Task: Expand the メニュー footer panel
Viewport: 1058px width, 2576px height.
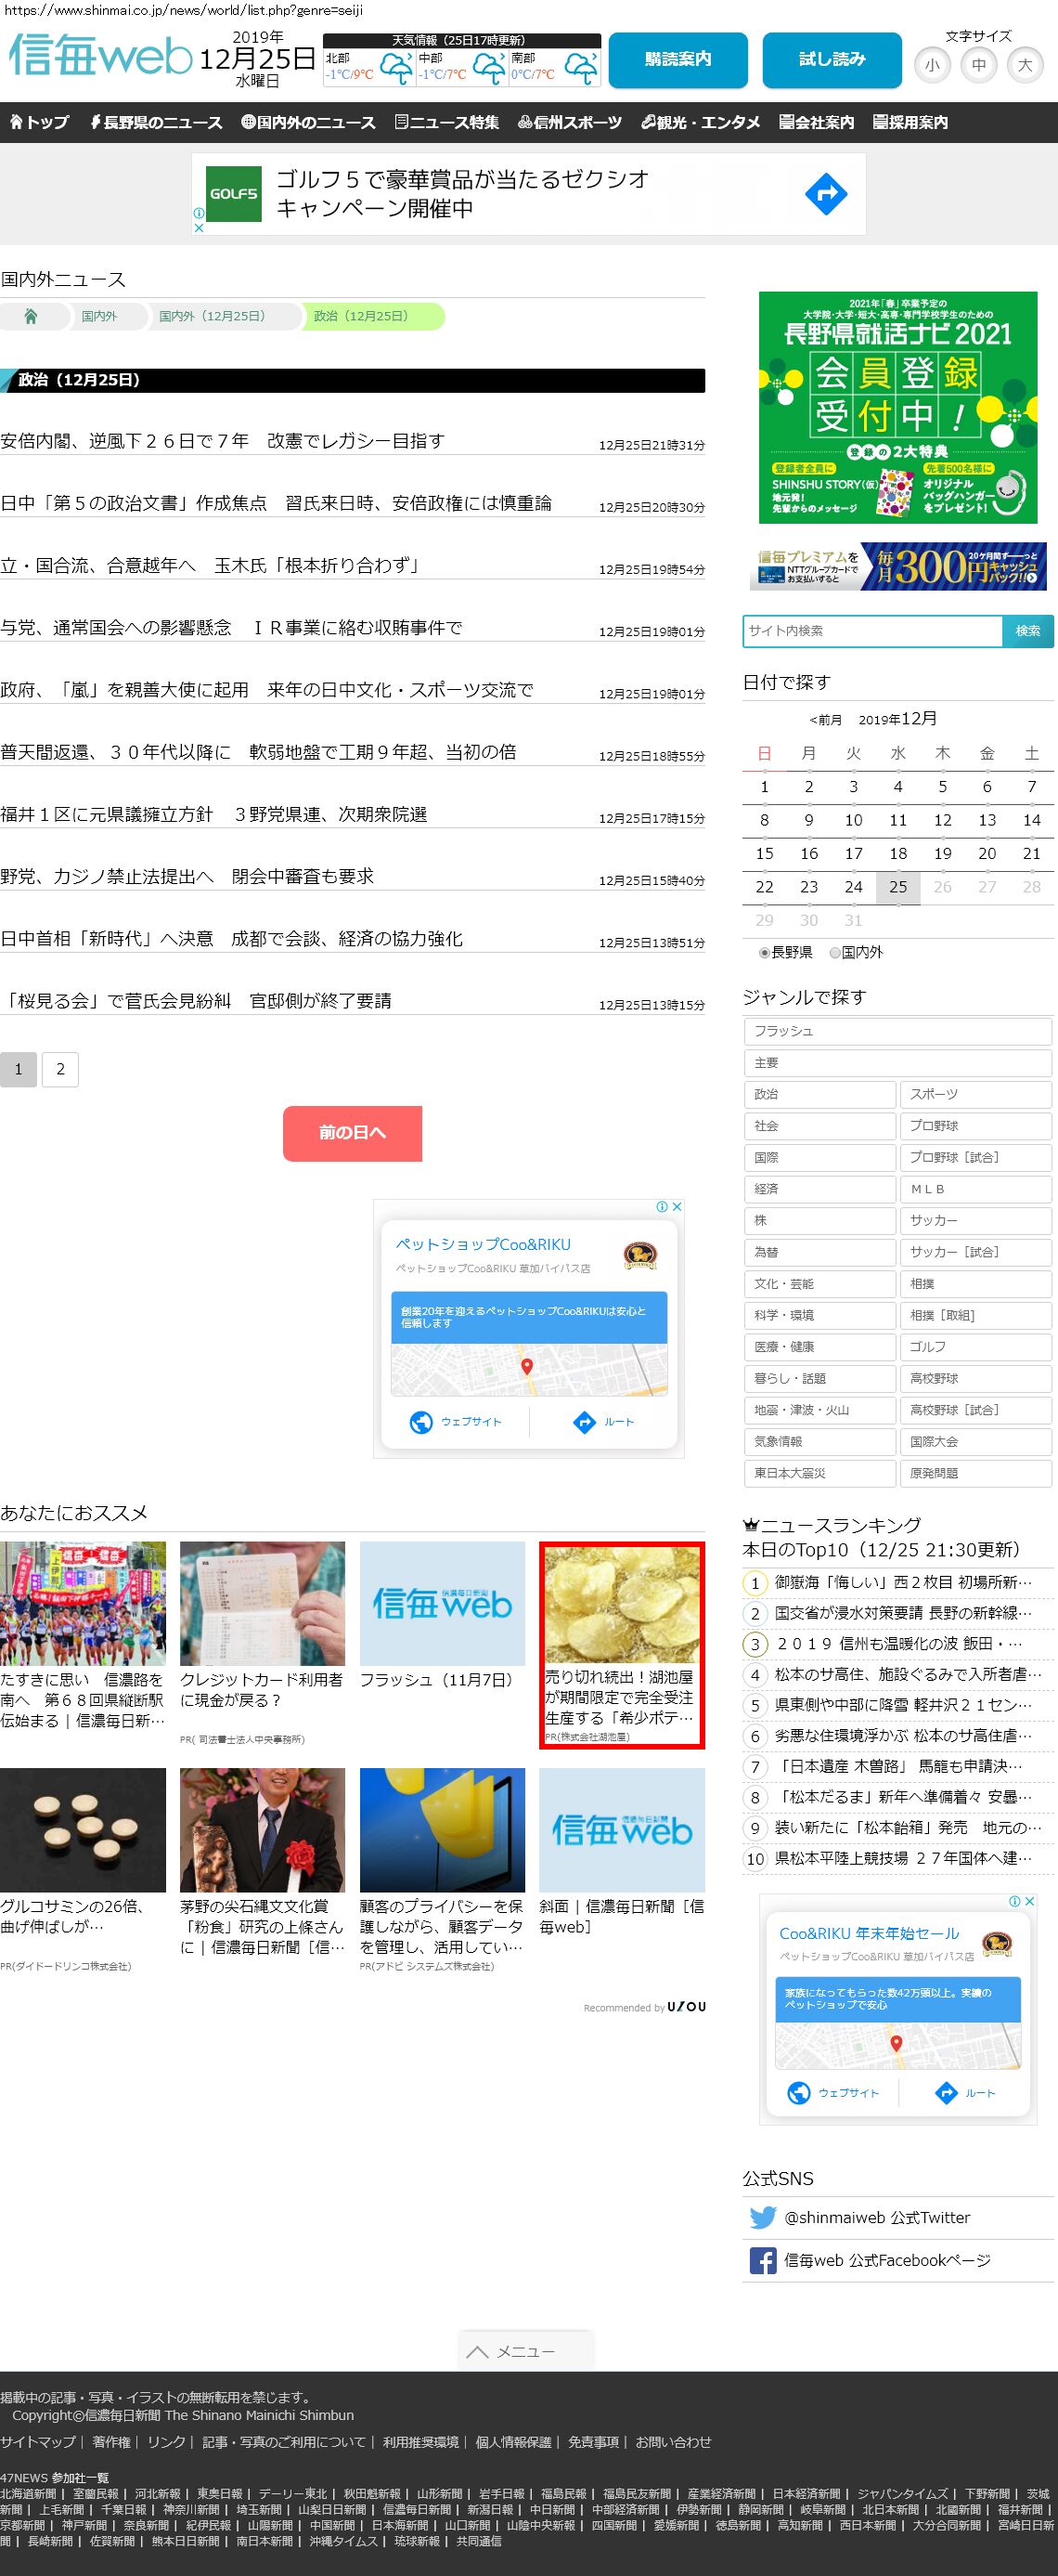Action: [x=525, y=2351]
